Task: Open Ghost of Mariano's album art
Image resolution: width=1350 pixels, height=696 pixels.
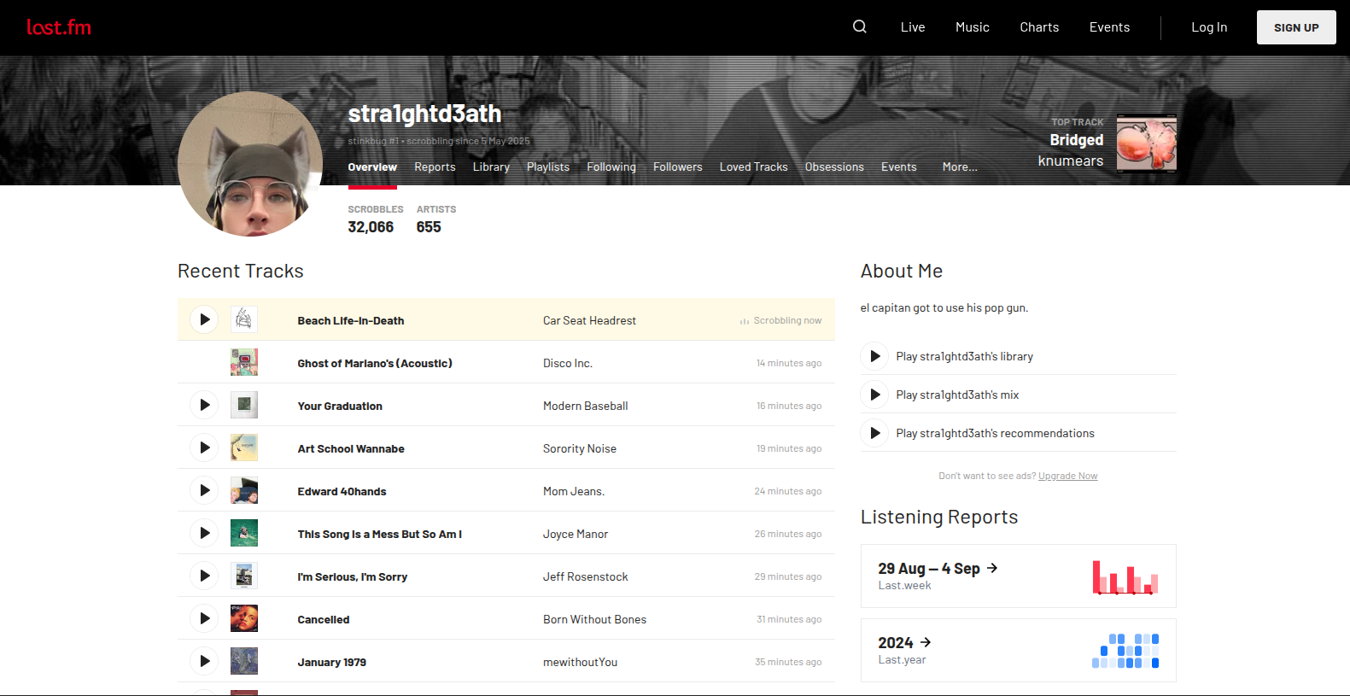Action: (244, 362)
